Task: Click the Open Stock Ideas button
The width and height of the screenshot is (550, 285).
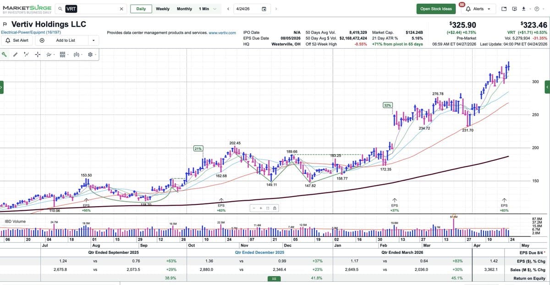Action: [x=436, y=9]
